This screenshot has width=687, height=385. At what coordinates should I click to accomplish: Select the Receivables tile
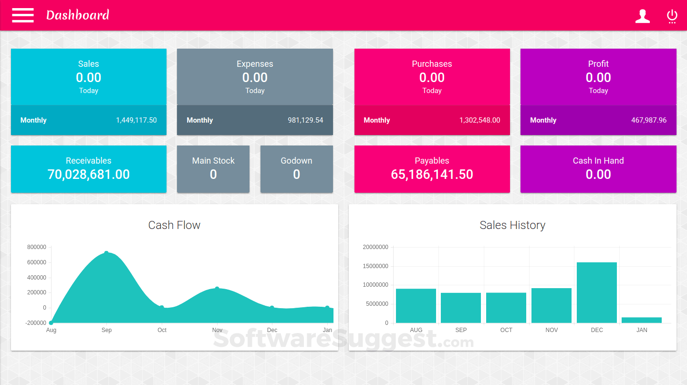(88, 168)
